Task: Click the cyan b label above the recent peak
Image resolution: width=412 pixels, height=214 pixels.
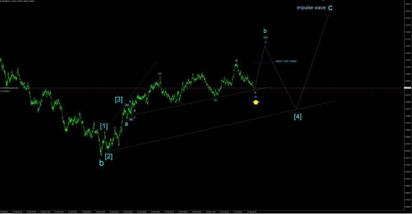Action: coord(237,60)
